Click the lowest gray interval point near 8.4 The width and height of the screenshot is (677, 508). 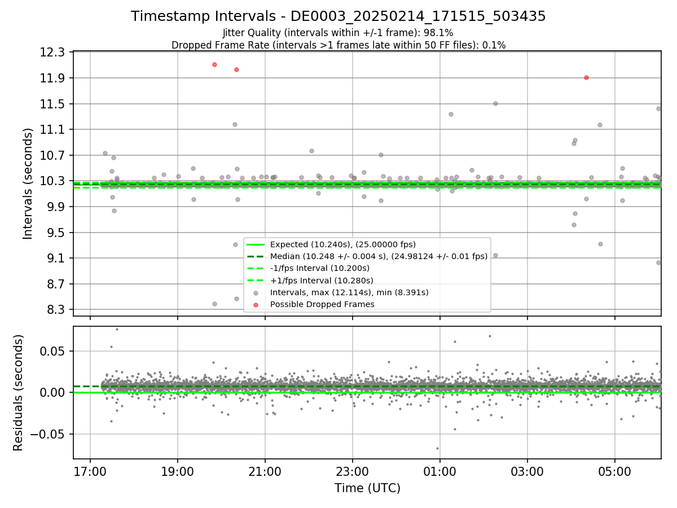214,304
